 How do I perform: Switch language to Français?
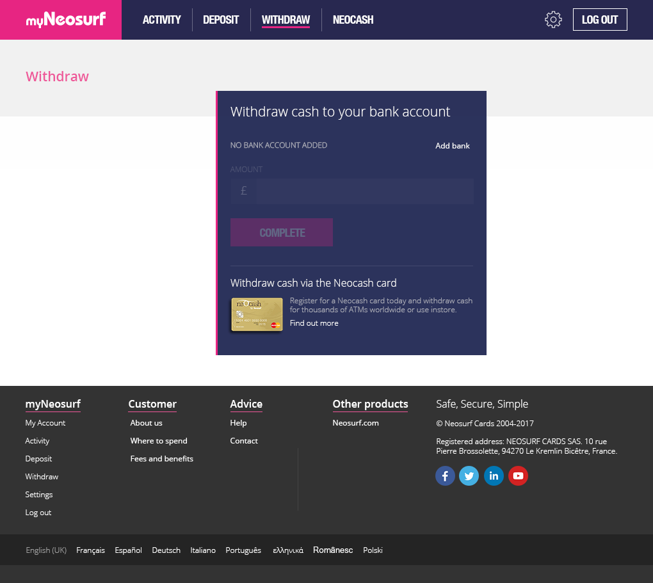[90, 550]
